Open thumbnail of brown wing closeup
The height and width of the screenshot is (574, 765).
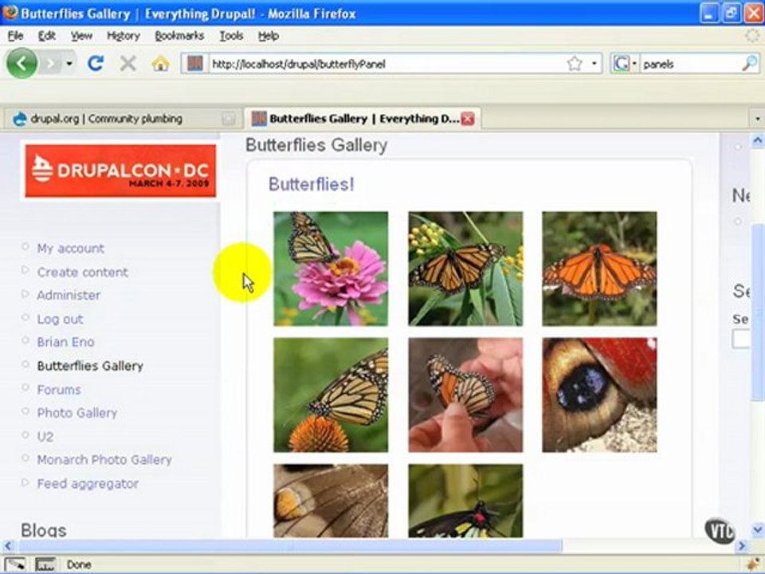pyautogui.click(x=331, y=501)
